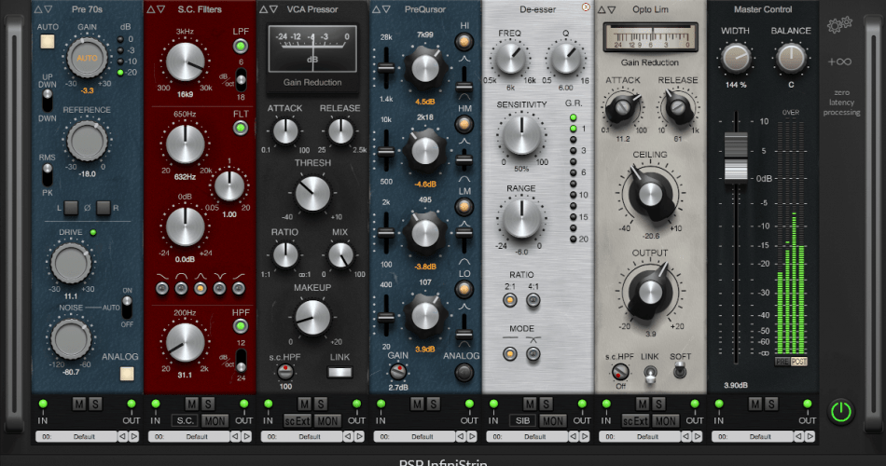
Task: Click the SIB button under De-esser
Action: tap(522, 421)
